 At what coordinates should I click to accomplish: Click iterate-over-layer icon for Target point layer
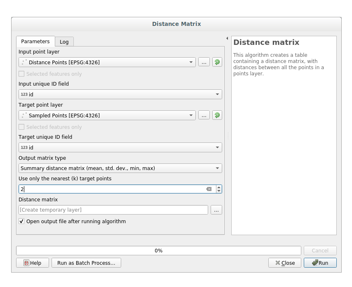tap(217, 115)
